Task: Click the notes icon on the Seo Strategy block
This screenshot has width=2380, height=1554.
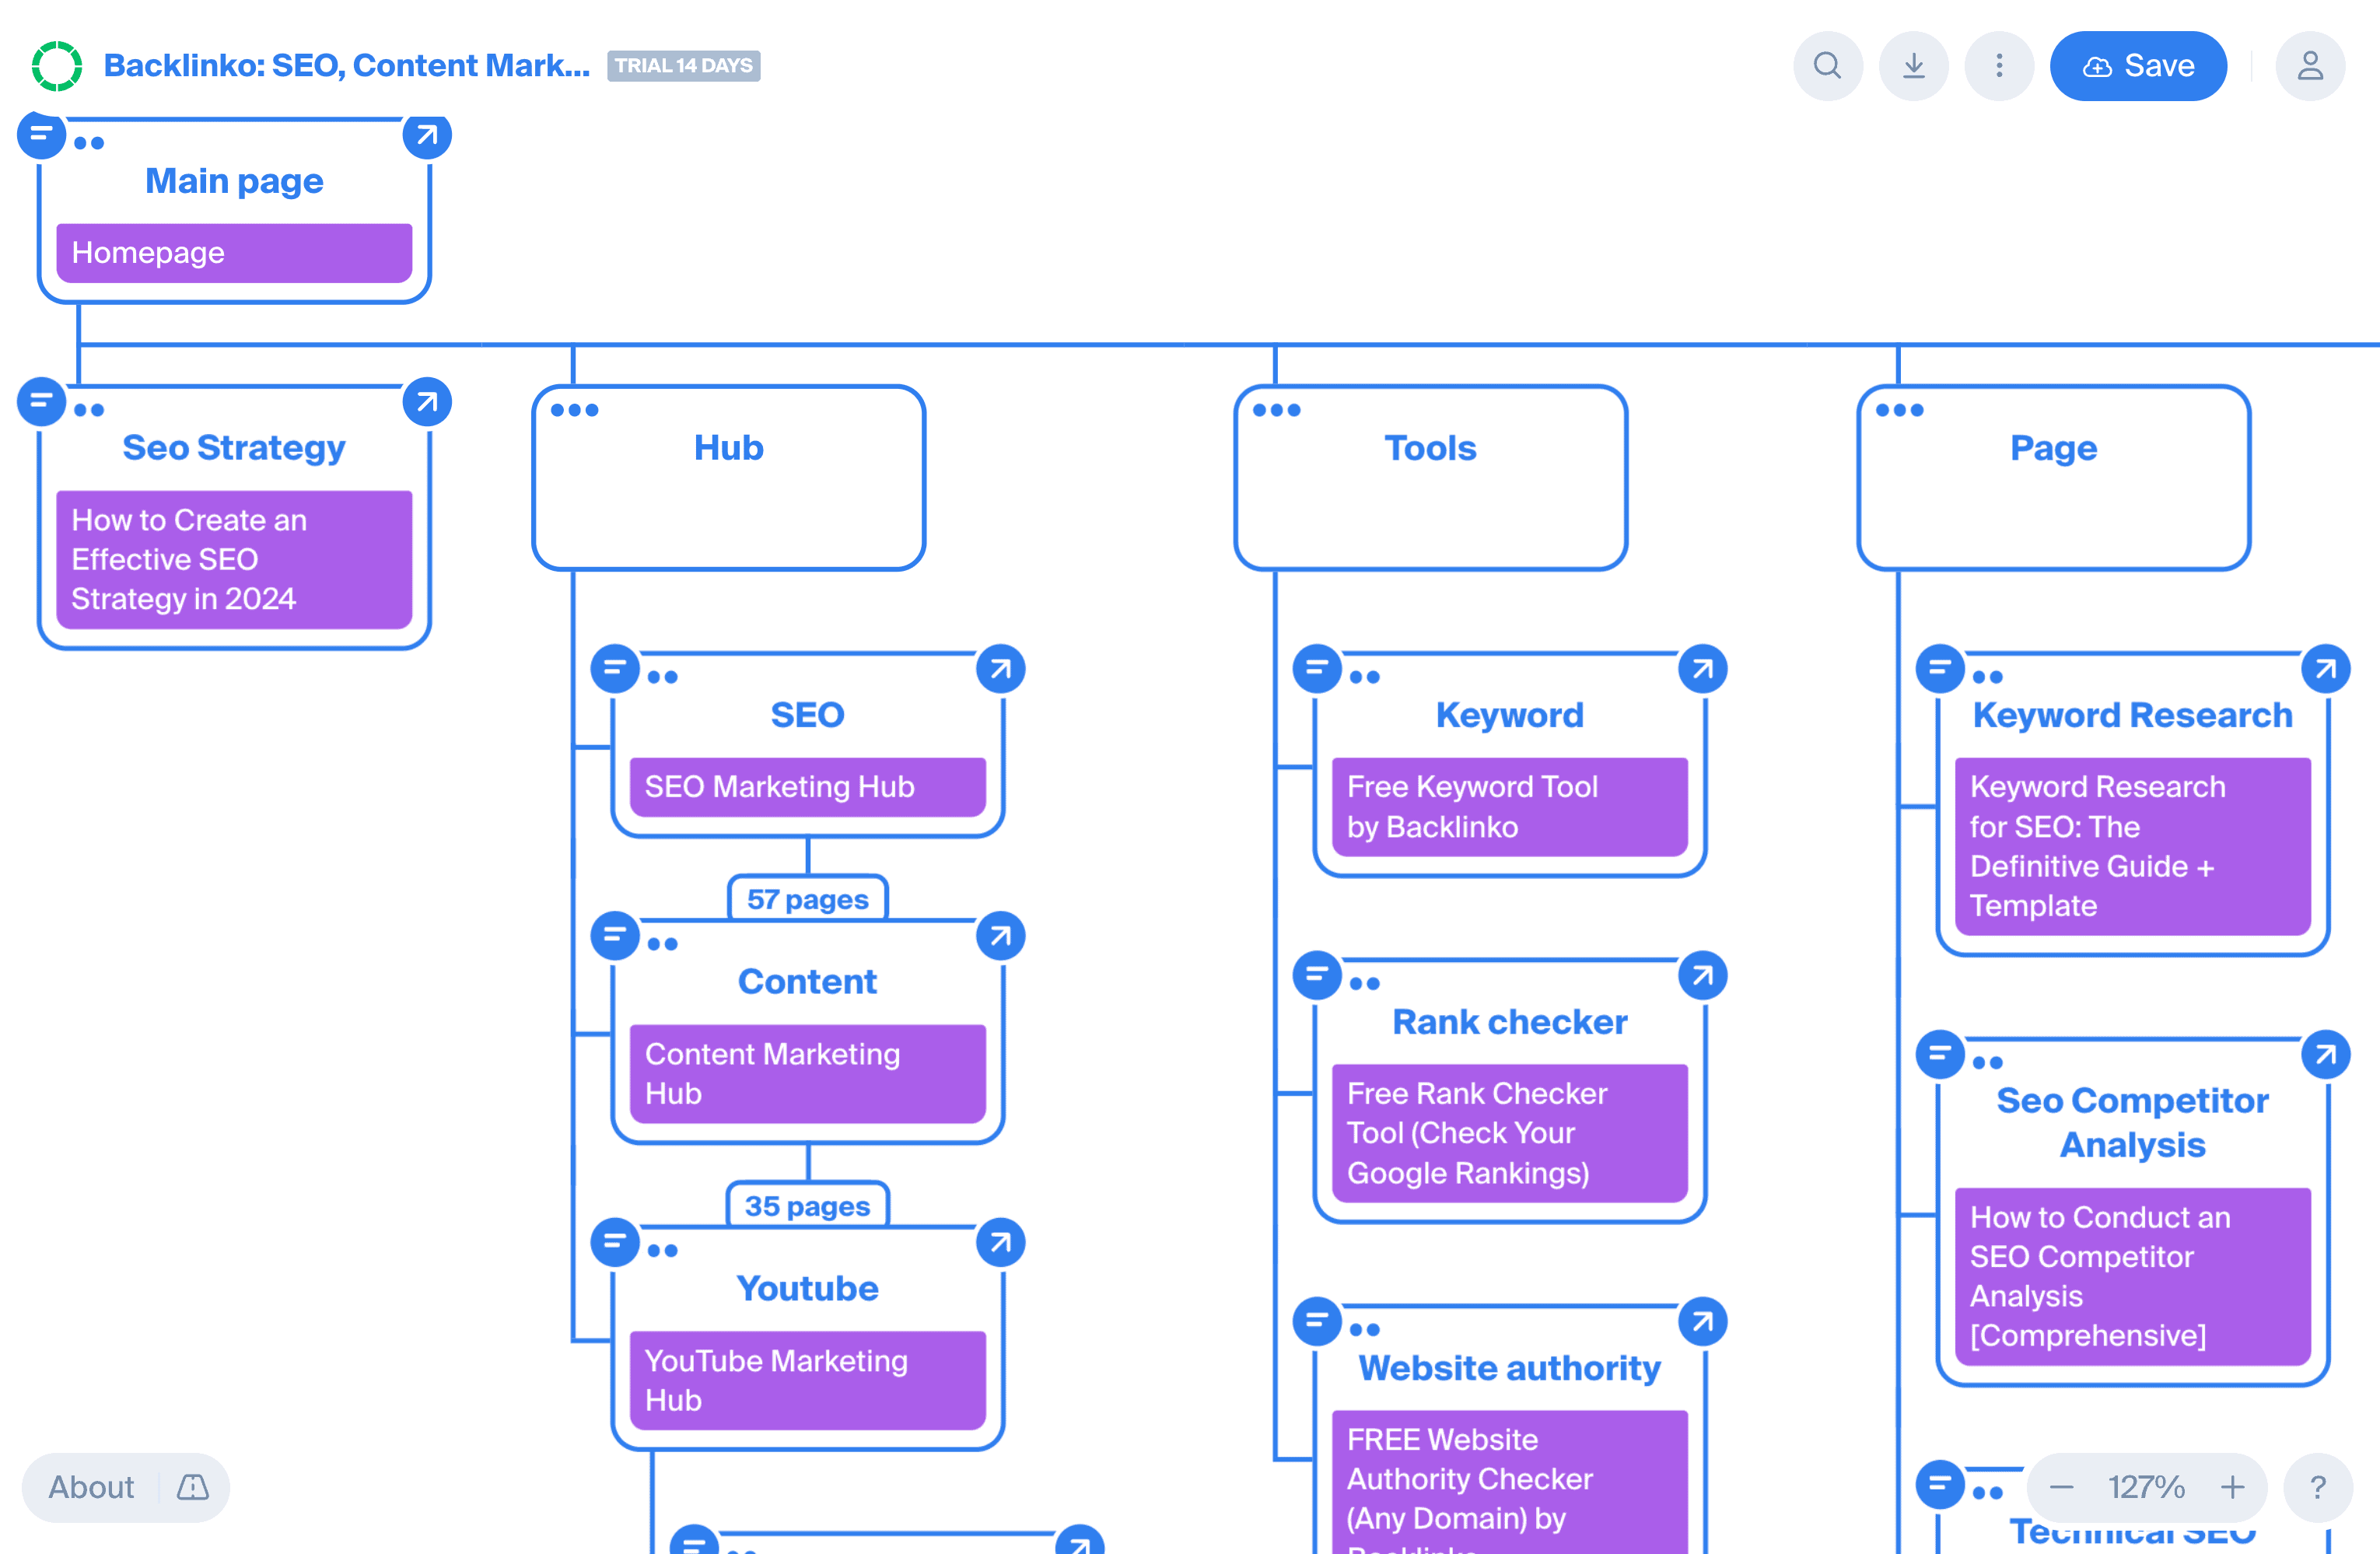Action: (x=41, y=402)
